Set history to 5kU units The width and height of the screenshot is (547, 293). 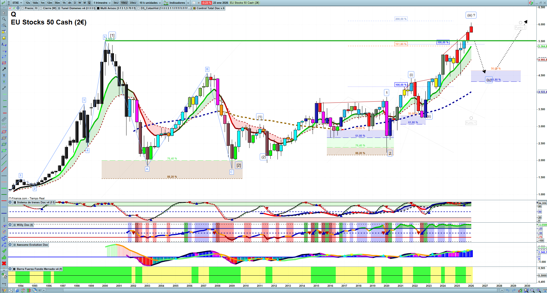point(116,3)
